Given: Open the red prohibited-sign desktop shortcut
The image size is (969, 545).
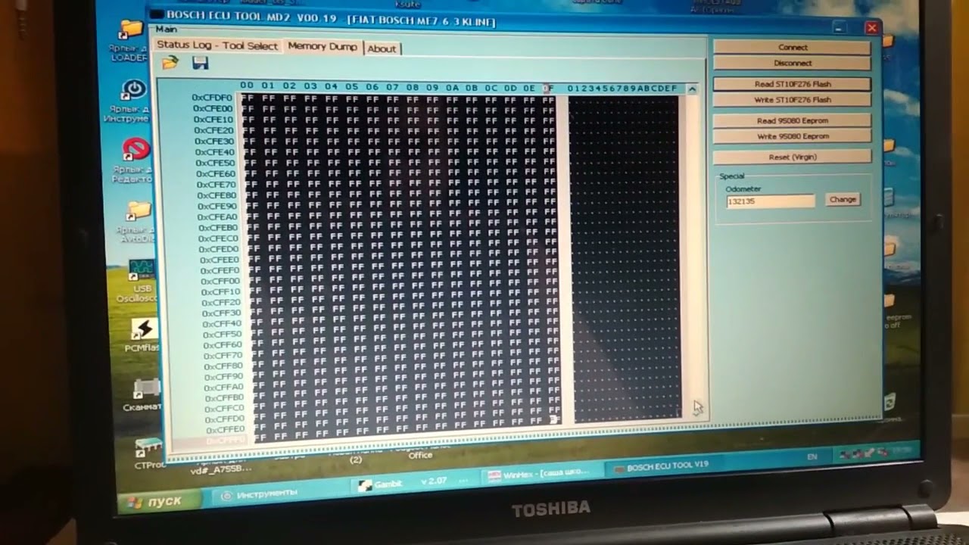Looking at the screenshot, I should point(134,160).
